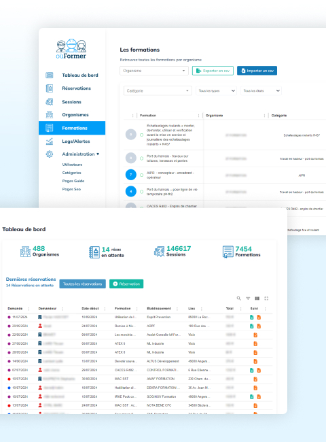Open the Organisme dropdown
Viewport: 326px width, 442px height.
click(x=154, y=71)
